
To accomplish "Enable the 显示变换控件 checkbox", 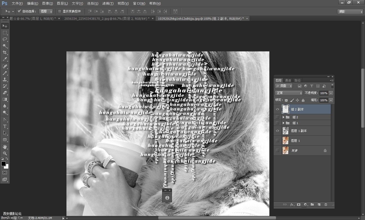I will [x=60, y=11].
